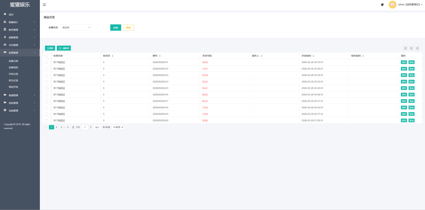Open 开奖记录 in the sidebar submenu
The height and width of the screenshot is (210, 425).
point(14,74)
